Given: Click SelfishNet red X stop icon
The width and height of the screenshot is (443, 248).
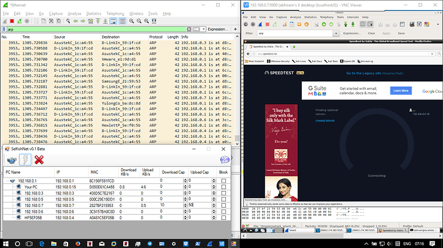Looking at the screenshot, I should point(39,160).
